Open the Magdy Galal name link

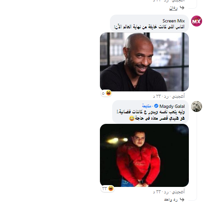[172, 106]
